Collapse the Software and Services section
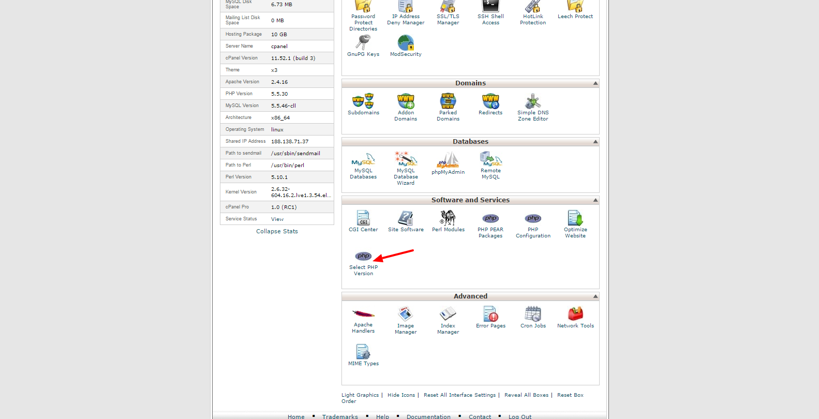Image resolution: width=819 pixels, height=419 pixels. [x=595, y=200]
